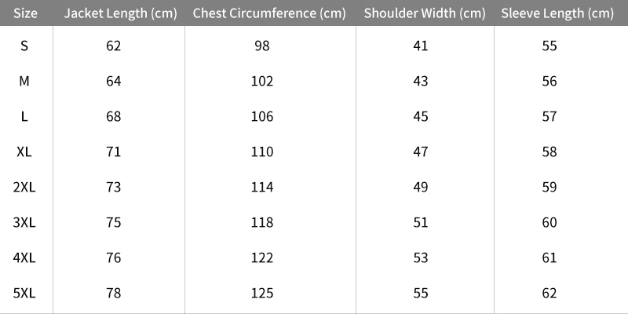Select the S size row label
Screen dimensions: 628x314
click(24, 46)
